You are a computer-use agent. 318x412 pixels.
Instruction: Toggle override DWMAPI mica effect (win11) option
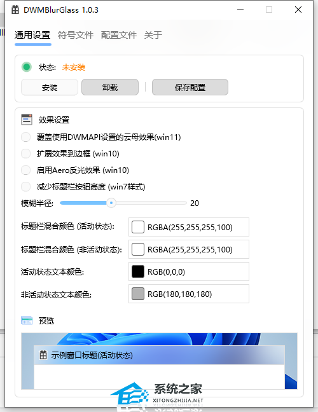25,137
